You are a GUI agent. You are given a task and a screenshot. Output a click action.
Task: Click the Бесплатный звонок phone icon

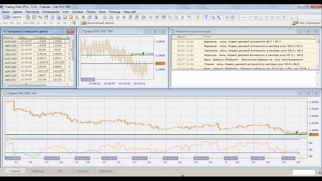[83, 23]
